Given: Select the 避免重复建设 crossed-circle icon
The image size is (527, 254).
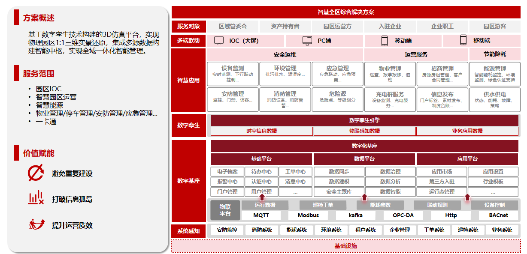Looking at the screenshot, I should point(36,173).
